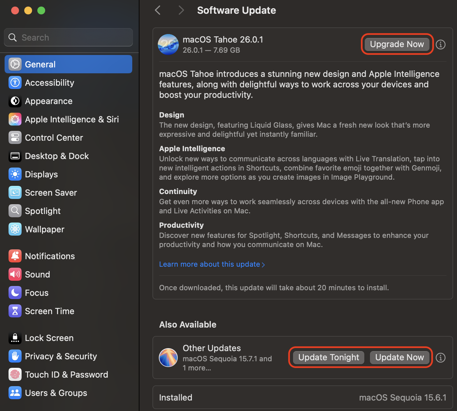Select the macOS Tahoe 26.0.1 title text

[223, 40]
